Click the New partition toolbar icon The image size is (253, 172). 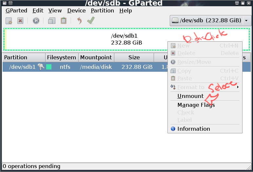pyautogui.click(x=9, y=21)
